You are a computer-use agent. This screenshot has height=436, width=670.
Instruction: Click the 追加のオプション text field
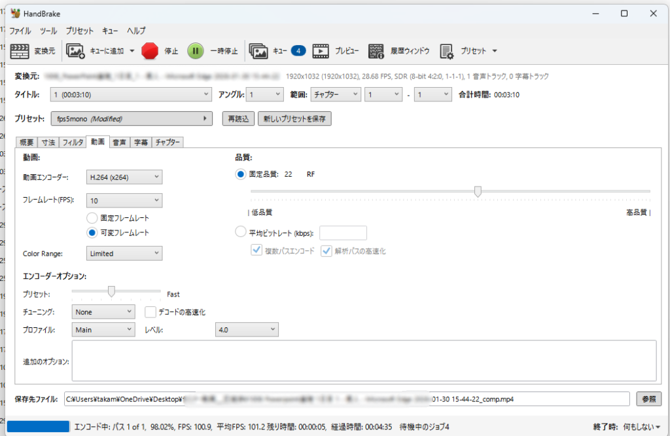(363, 359)
